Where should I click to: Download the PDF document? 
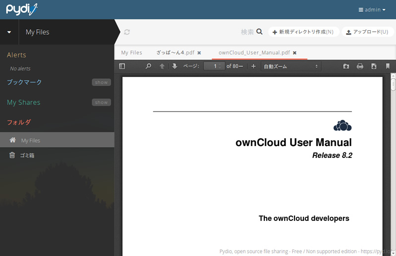point(374,66)
